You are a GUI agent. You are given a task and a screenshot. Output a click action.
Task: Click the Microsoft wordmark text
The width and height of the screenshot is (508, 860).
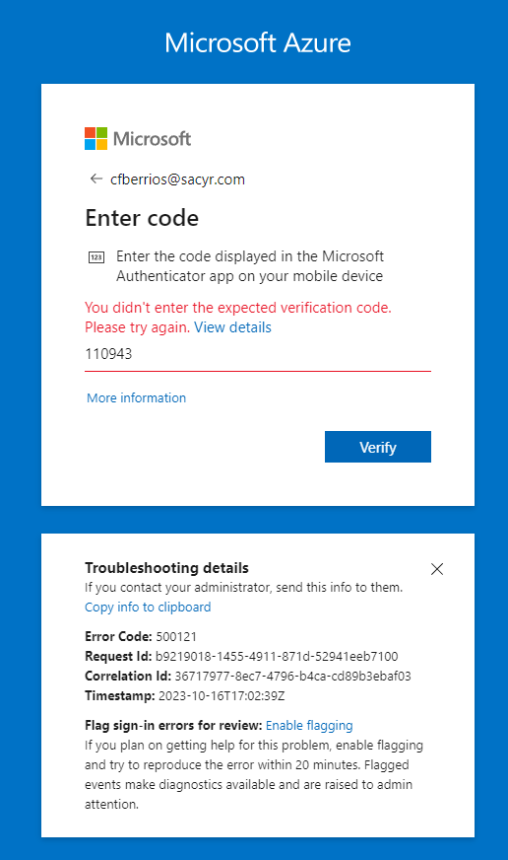(x=153, y=139)
